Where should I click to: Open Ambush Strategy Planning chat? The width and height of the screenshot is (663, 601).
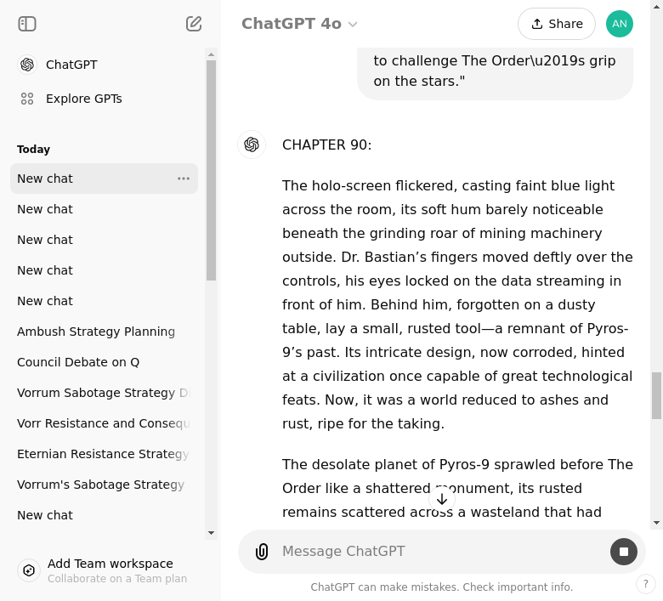[x=96, y=332]
